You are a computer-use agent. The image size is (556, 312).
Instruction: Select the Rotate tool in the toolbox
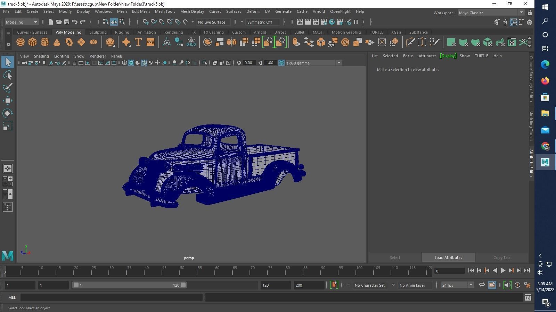coord(7,113)
